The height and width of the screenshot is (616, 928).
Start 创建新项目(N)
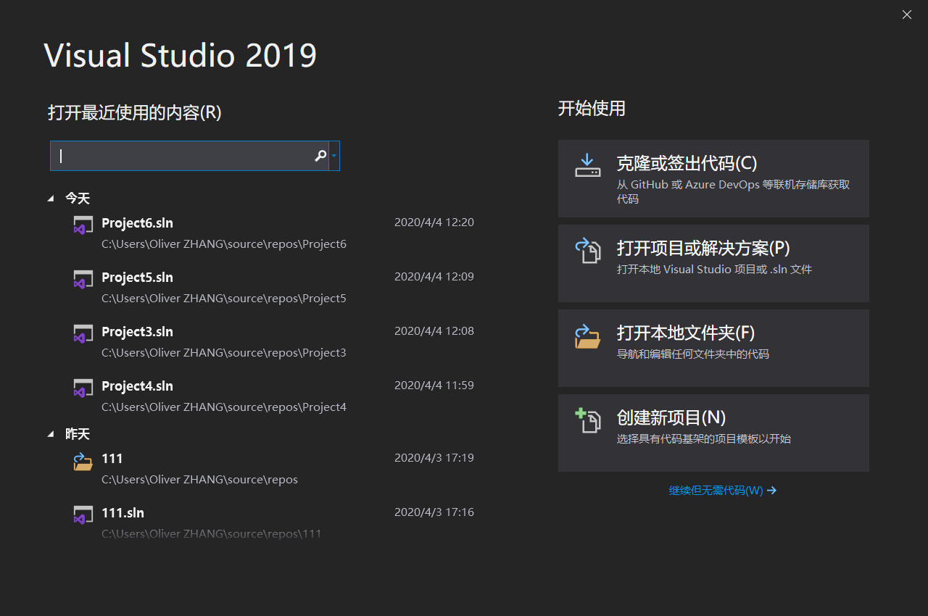pyautogui.click(x=713, y=433)
